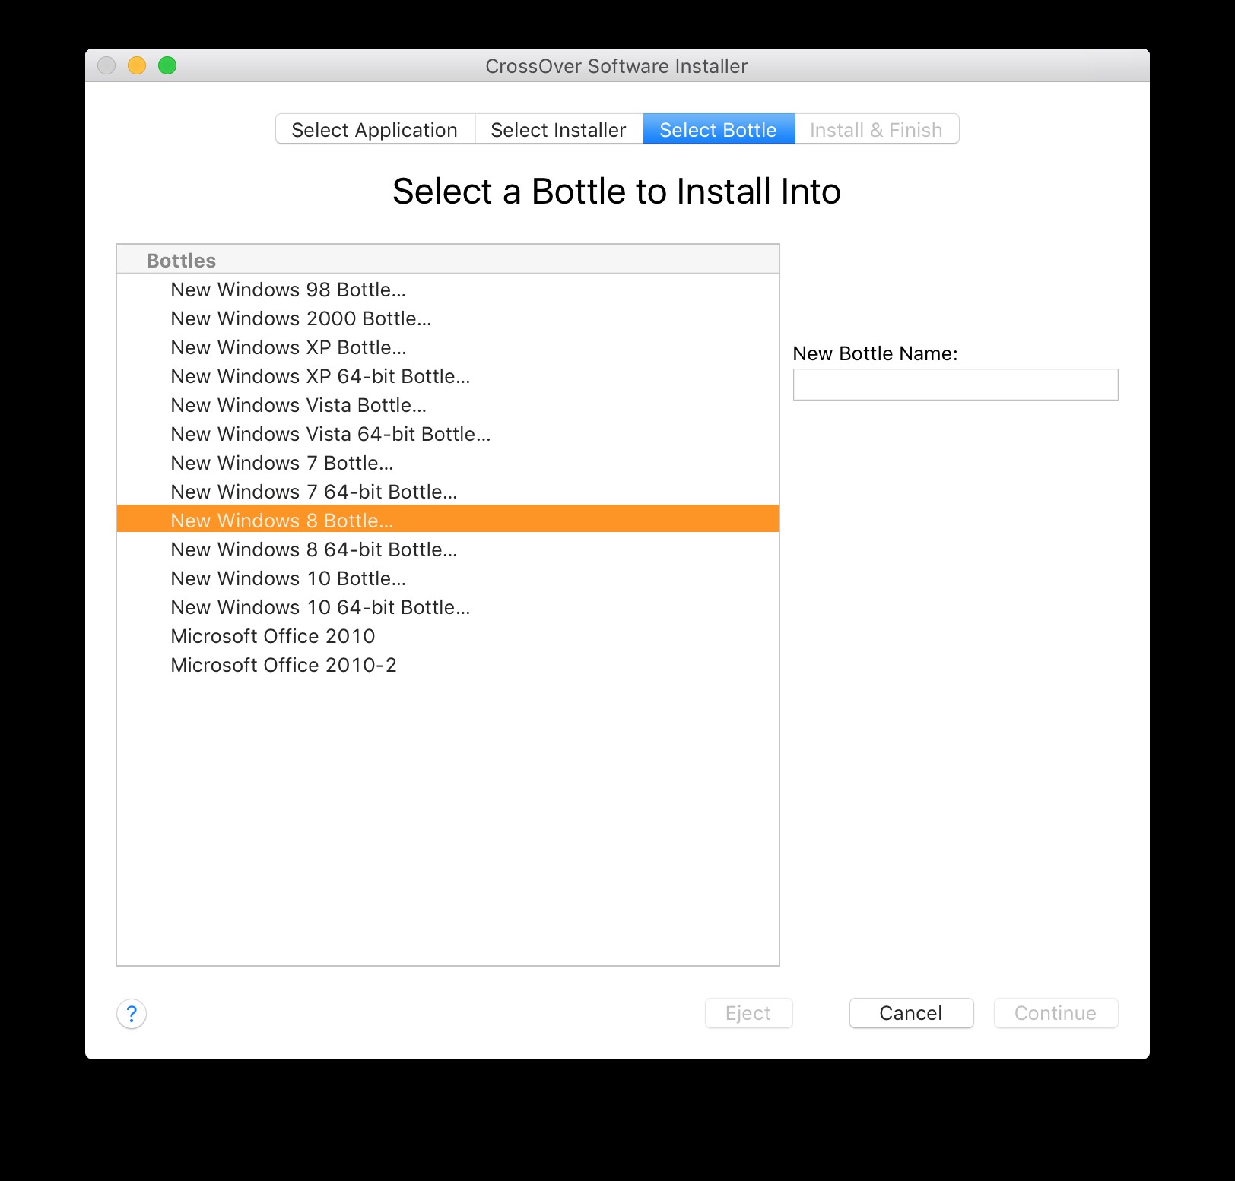Select the Microsoft Office 2010 bottle
1235x1181 pixels.
click(273, 636)
